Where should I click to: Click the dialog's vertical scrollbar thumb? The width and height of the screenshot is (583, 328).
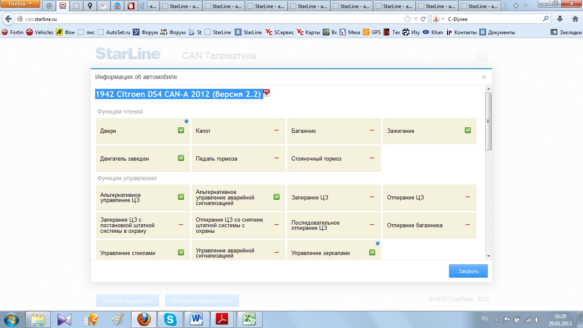pos(488,121)
